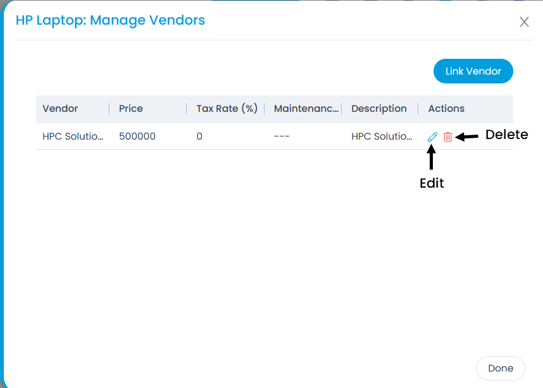
Task: Select the HPC Solutions table row
Action: [x=253, y=136]
